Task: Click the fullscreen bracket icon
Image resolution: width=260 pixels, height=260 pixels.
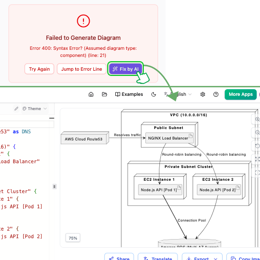Action: pos(257,172)
